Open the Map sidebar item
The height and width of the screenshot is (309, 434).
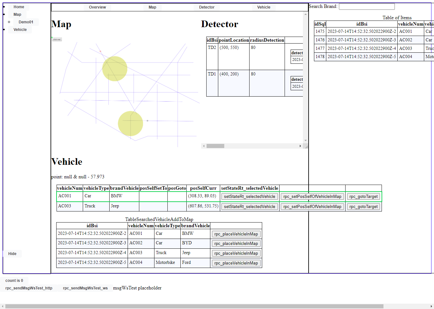click(17, 15)
